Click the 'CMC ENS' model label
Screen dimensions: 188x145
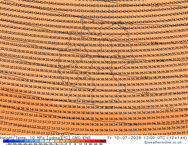tap(81, 138)
